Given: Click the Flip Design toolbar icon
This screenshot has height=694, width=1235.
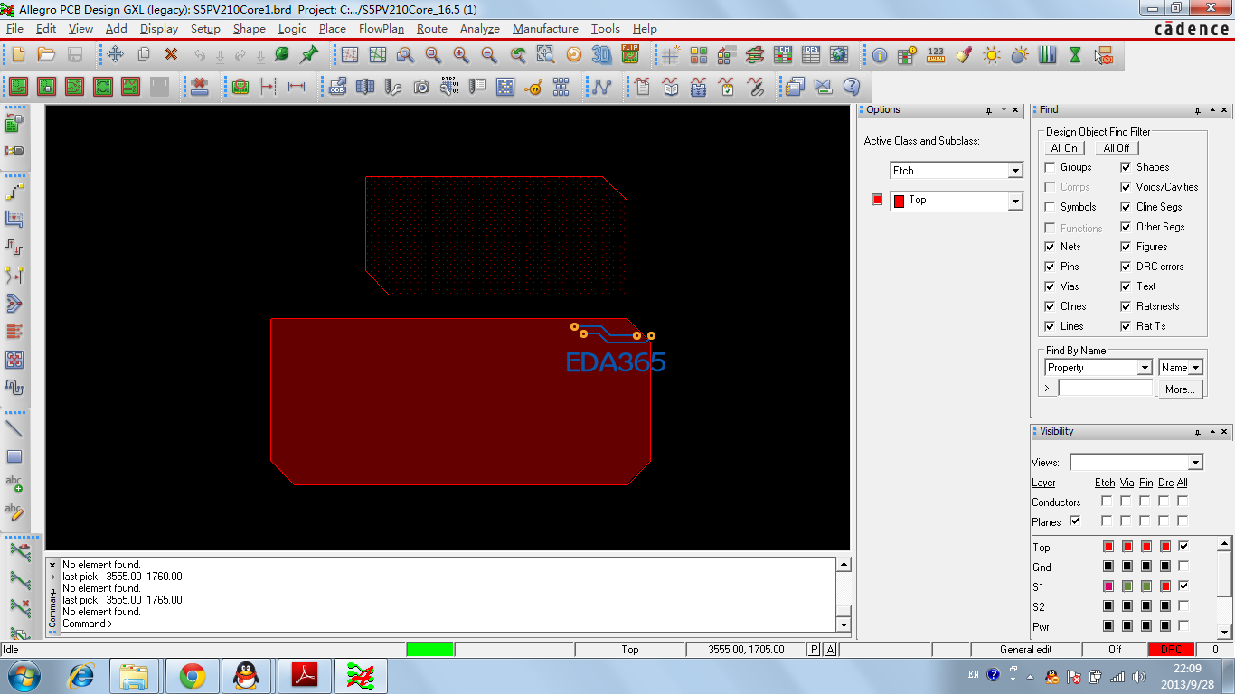Looking at the screenshot, I should [630, 55].
